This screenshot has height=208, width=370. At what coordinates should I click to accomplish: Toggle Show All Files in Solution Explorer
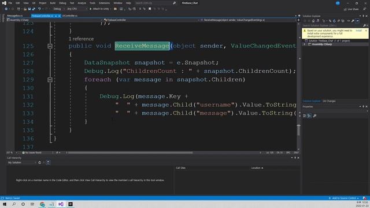point(343,21)
